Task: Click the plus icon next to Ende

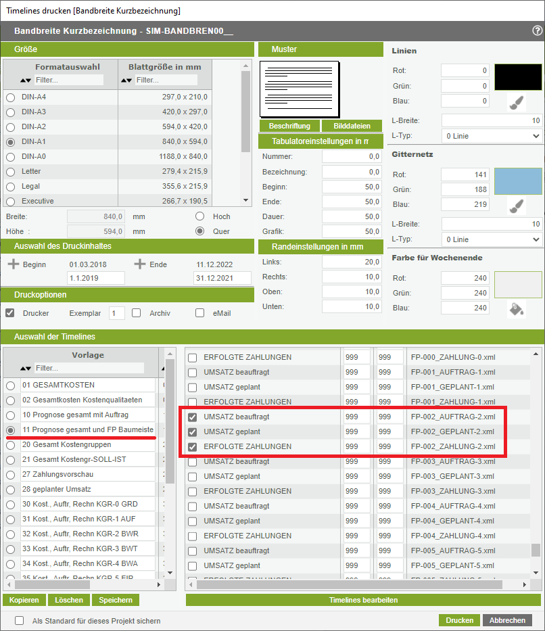Action: [x=140, y=264]
